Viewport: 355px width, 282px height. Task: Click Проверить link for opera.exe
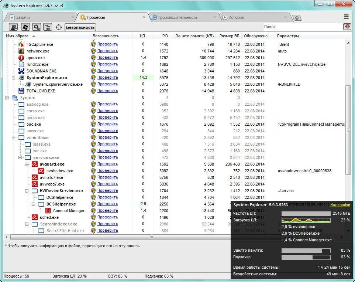[x=107, y=57]
